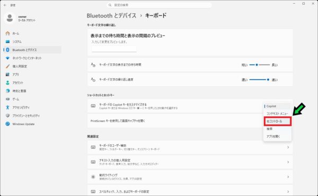Click the 動的ライティング light icon
This screenshot has height=196, width=318.
93,177
